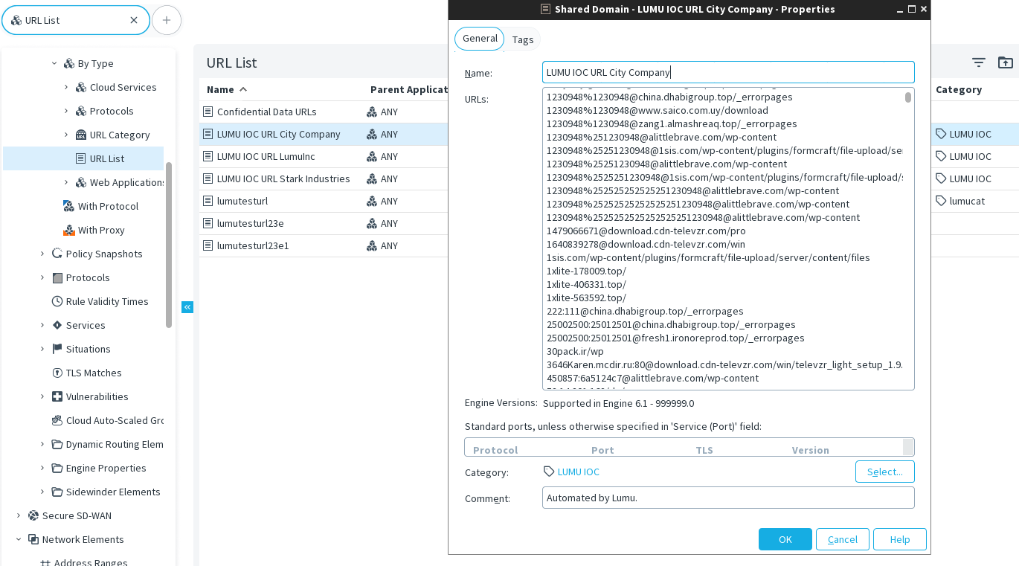The width and height of the screenshot is (1019, 566).
Task: Open a new tab with the plus button
Action: [167, 20]
